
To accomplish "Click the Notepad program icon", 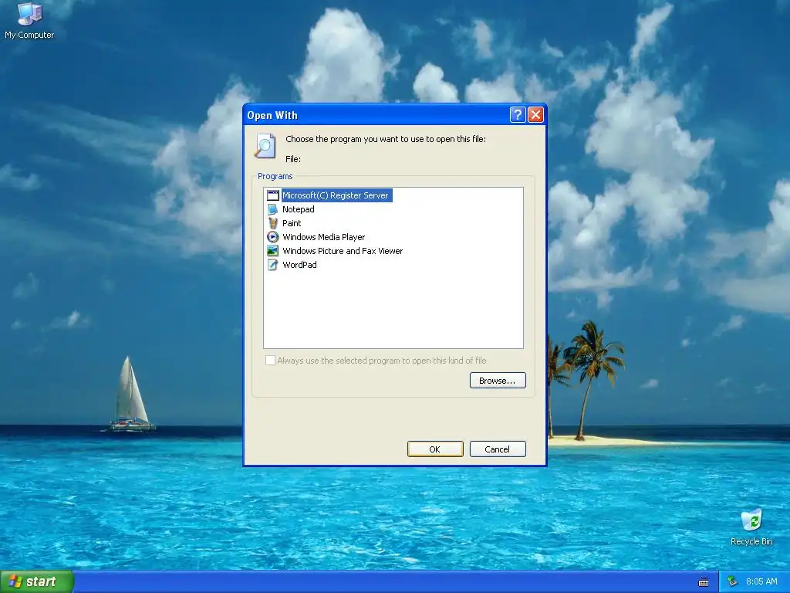I will [x=272, y=209].
